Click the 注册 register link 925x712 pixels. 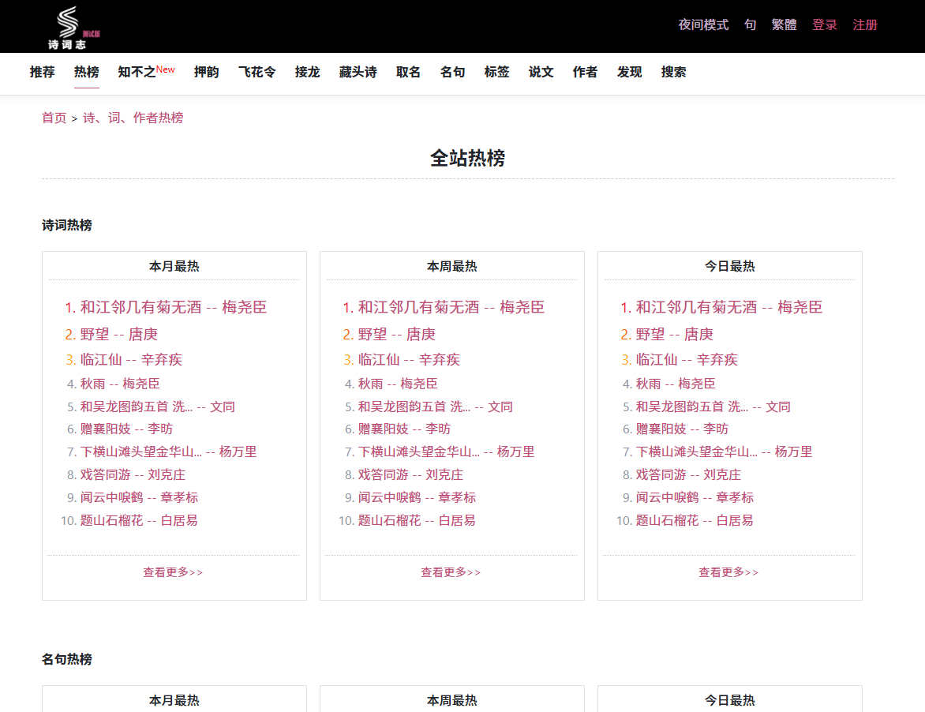click(x=864, y=24)
